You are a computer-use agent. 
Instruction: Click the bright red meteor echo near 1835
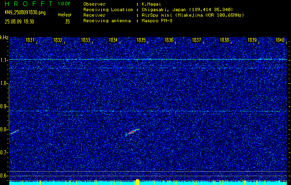pyautogui.click(x=131, y=132)
